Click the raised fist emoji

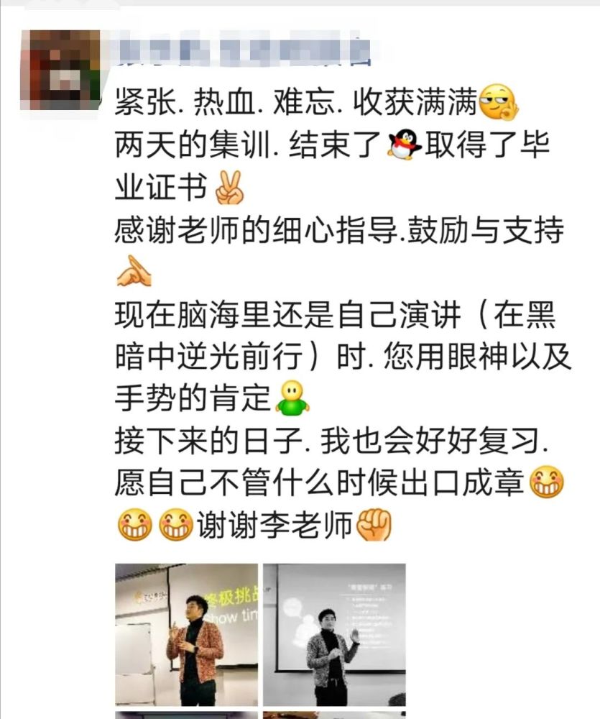[x=374, y=524]
